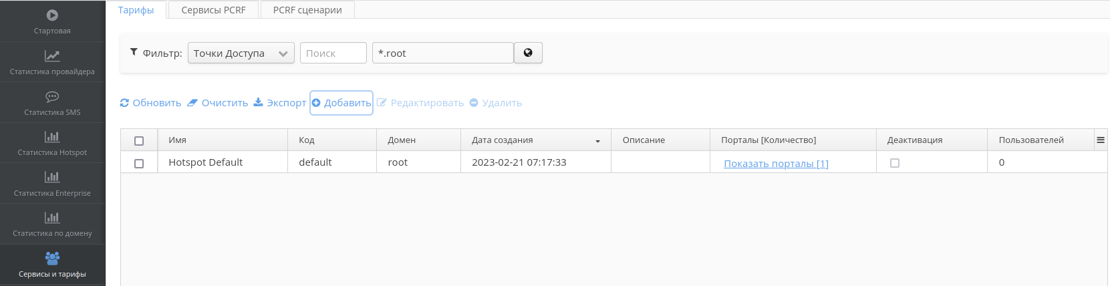The width and height of the screenshot is (1110, 286).
Task: Open Статистика провайдера chart icon
Action: click(52, 56)
